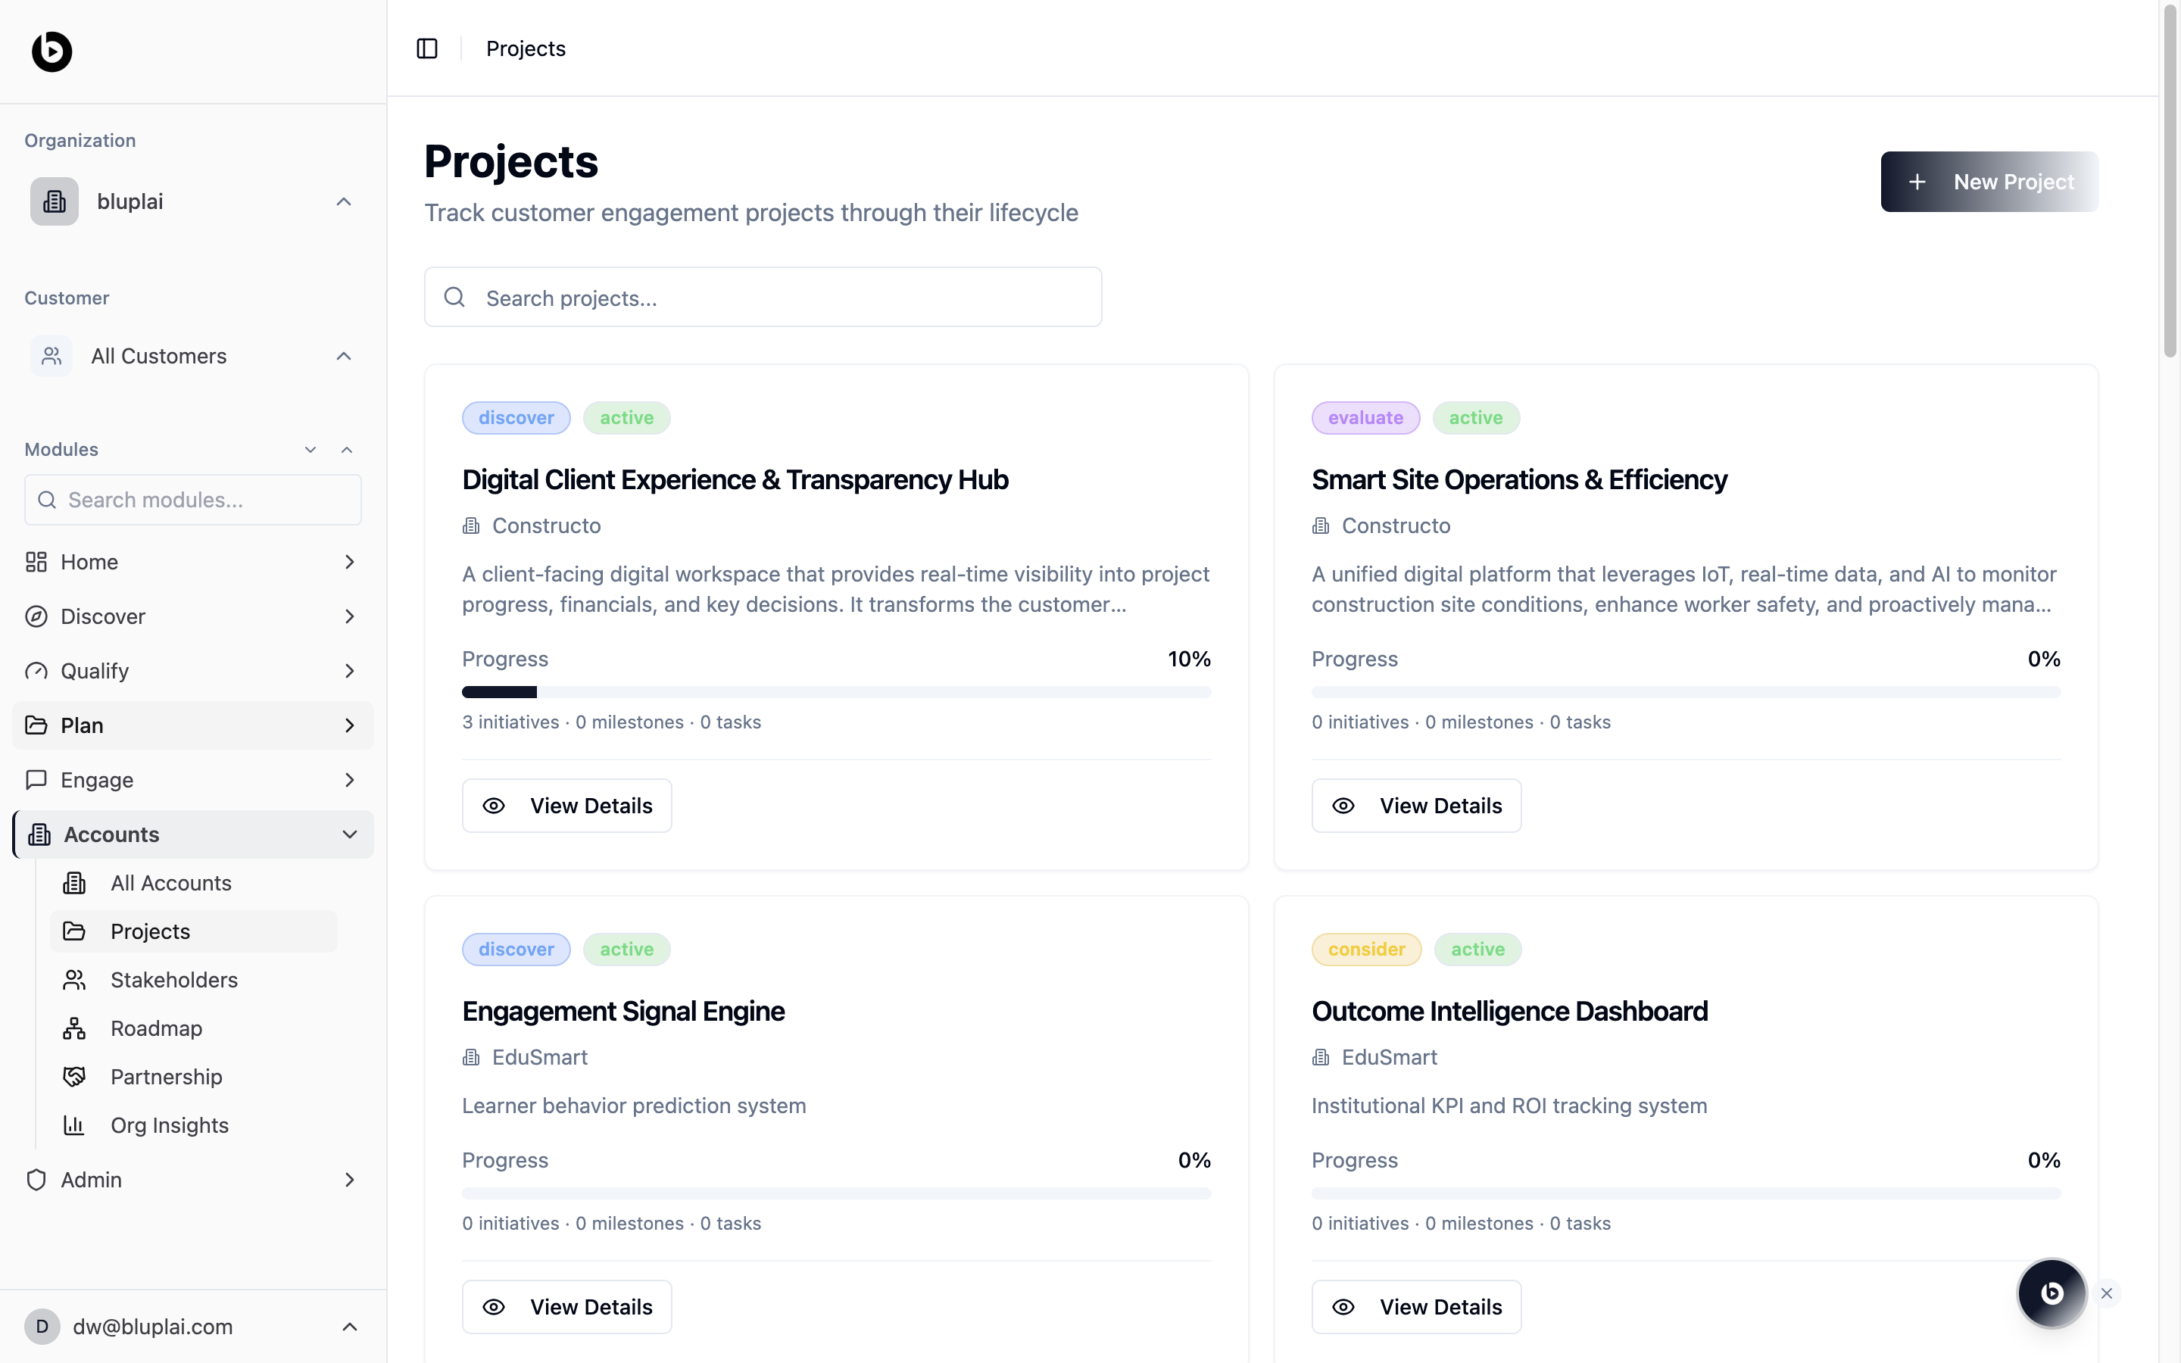Click the bluplai logo in the sidebar header
This screenshot has height=1363, width=2181.
pos(51,51)
